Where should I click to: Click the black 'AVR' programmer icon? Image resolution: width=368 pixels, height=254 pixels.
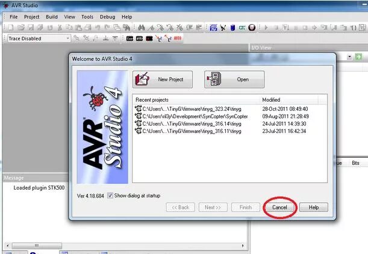tap(139, 39)
